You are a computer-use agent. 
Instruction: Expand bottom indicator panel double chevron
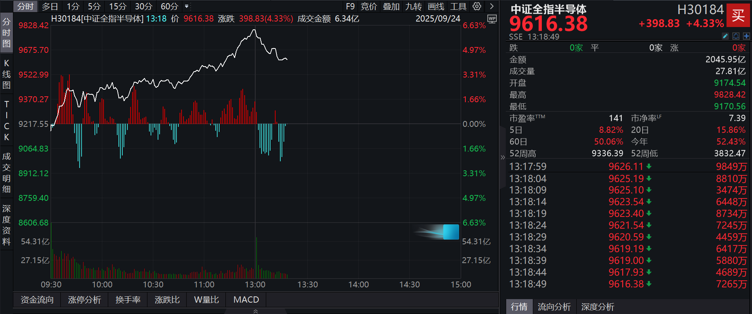click(x=256, y=311)
